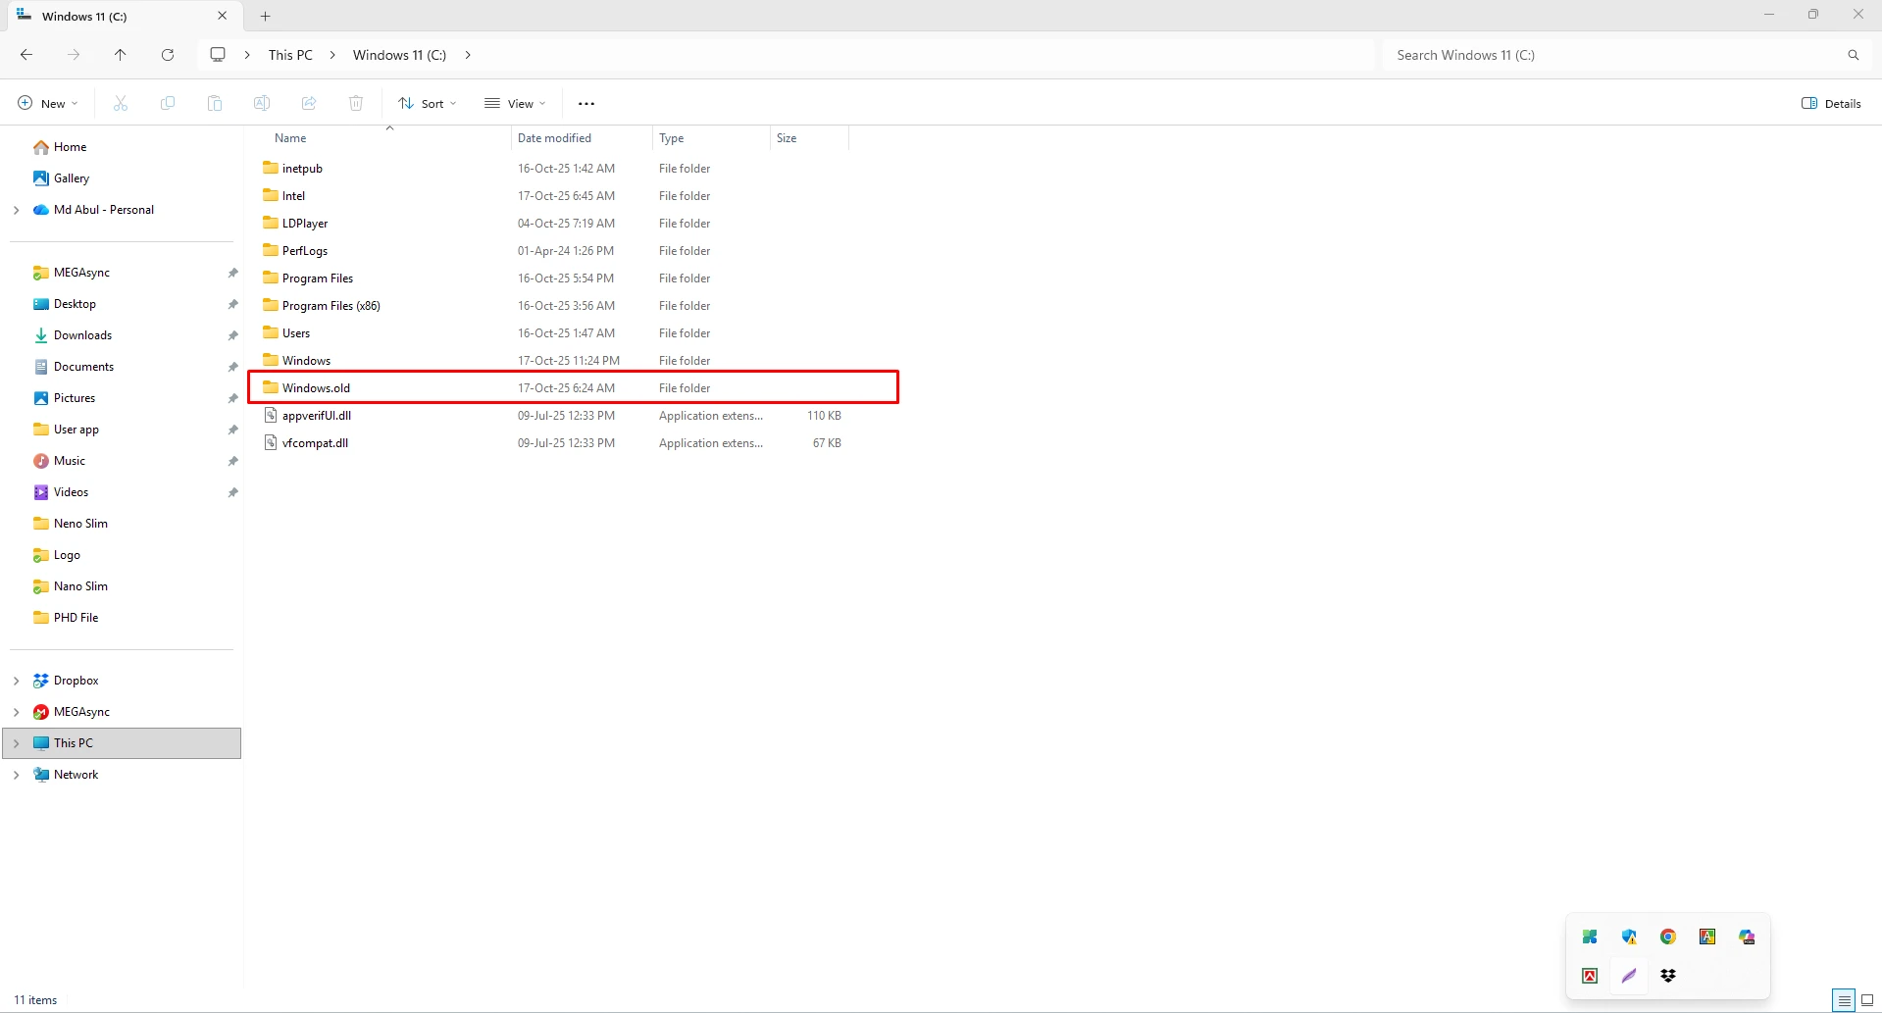Open the Sort dropdown menu

click(427, 103)
